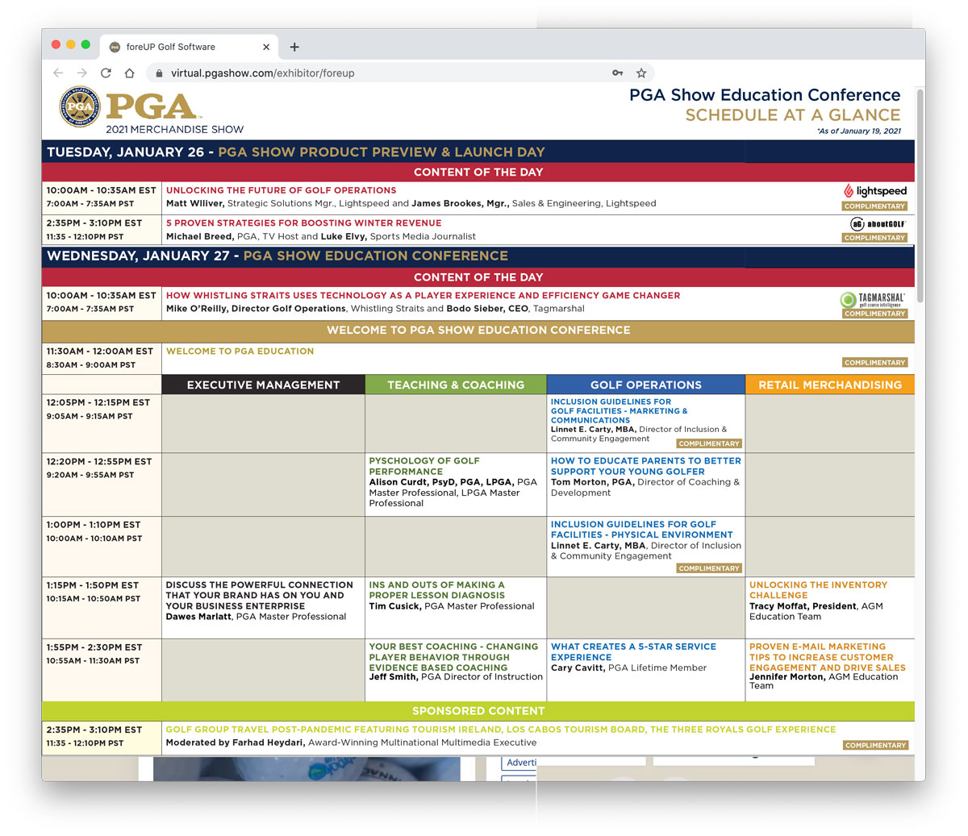Viewport: 968px width, 836px height.
Task: Go forward with the browser forward arrow
Action: (x=81, y=73)
